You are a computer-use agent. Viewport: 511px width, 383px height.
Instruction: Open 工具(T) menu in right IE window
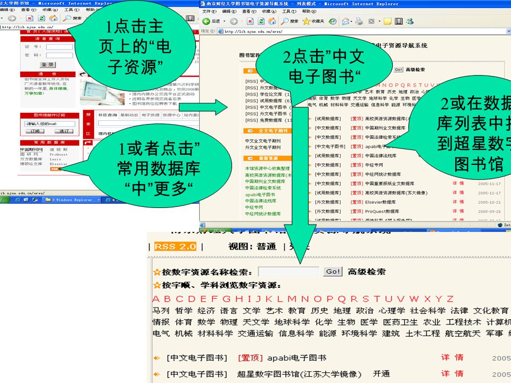[x=289, y=11]
